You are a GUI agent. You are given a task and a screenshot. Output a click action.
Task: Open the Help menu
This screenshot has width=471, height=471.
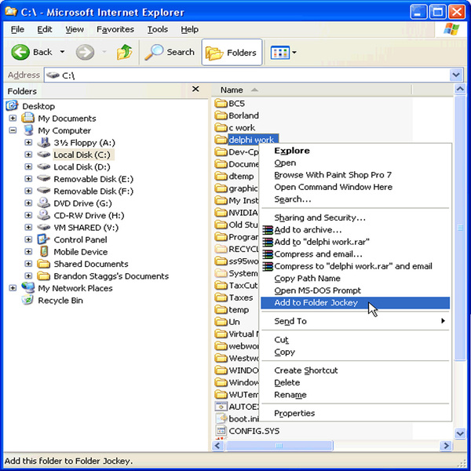[x=189, y=30]
